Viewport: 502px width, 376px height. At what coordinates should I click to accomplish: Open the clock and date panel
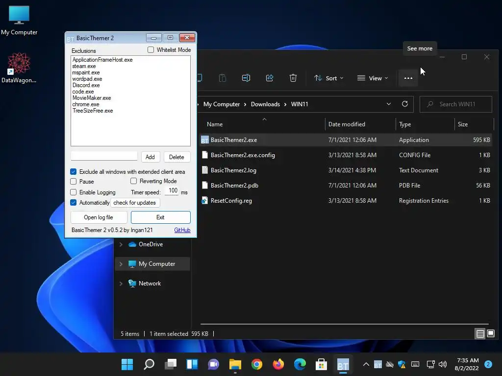pyautogui.click(x=467, y=364)
